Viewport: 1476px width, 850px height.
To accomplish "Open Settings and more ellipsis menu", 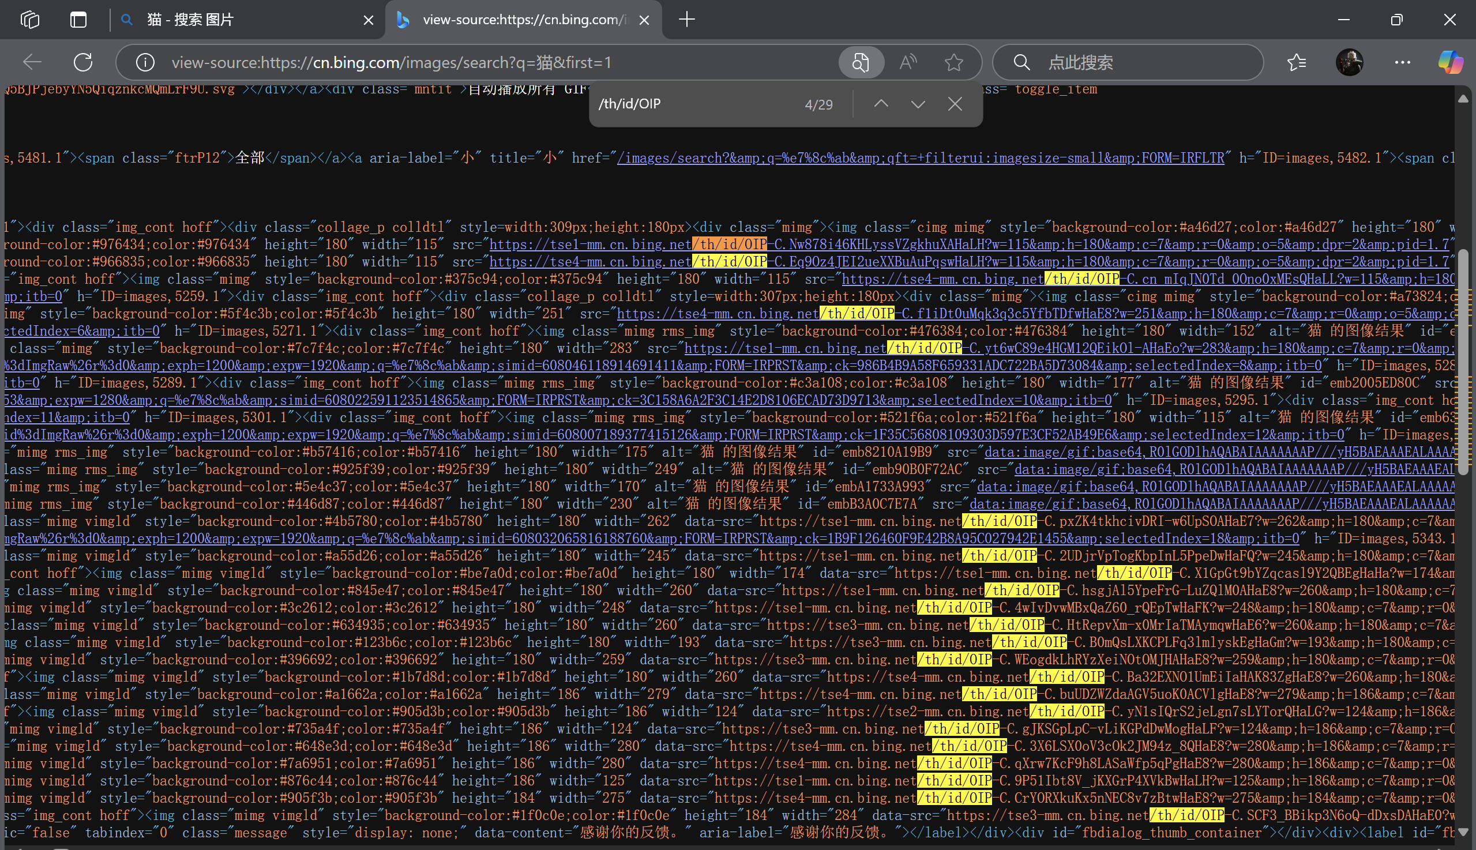I will click(1402, 62).
